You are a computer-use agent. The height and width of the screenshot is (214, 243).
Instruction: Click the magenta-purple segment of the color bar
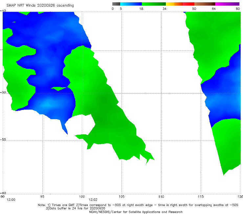[227, 4]
